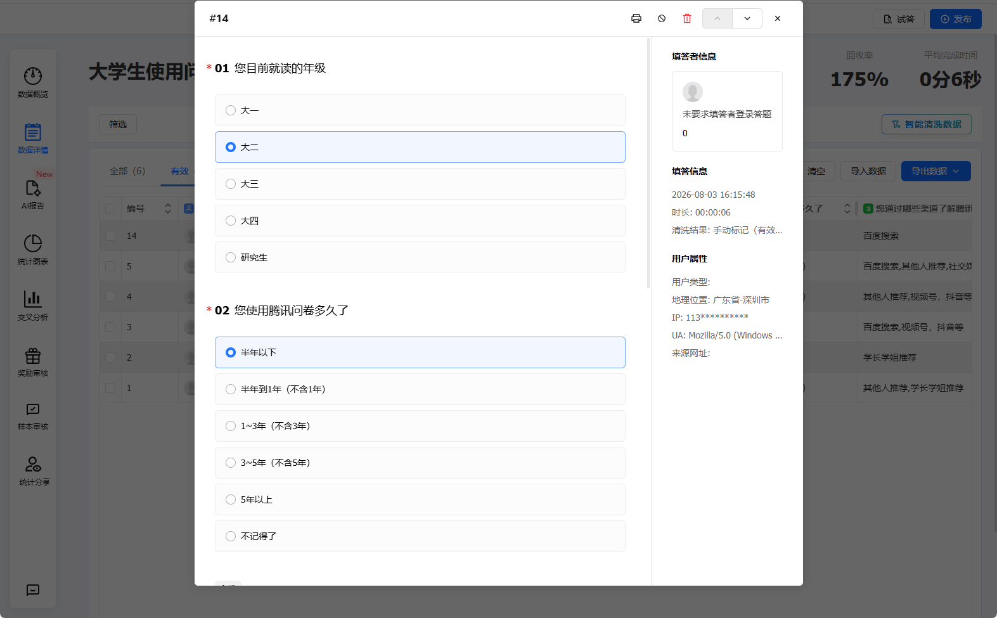Delete response #14 with red trash icon
Image resolution: width=997 pixels, height=618 pixels.
tap(687, 18)
